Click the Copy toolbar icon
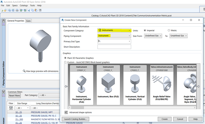The height and width of the screenshot is (124, 205). point(32,10)
